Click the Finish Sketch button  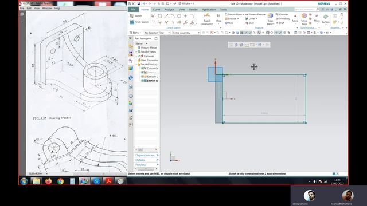(139, 22)
